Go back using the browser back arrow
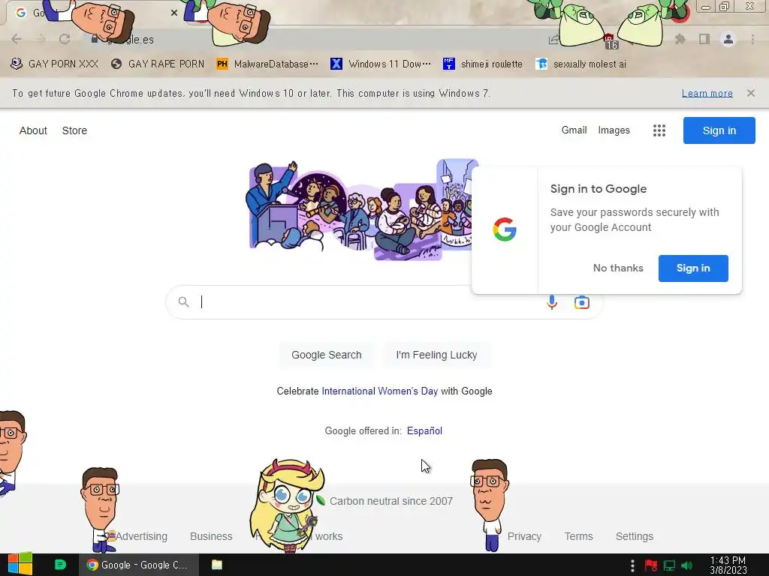 click(x=17, y=39)
